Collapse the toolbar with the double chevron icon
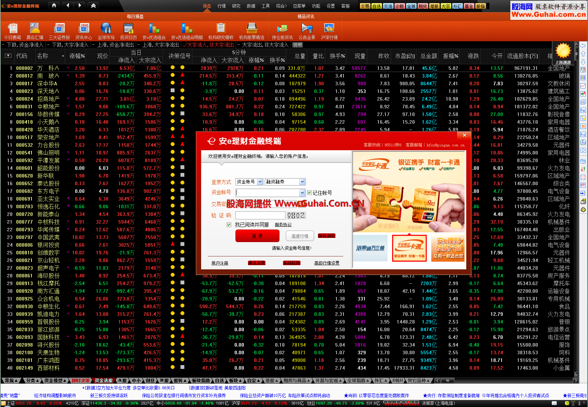This screenshot has height=407, width=588. coord(93,5)
